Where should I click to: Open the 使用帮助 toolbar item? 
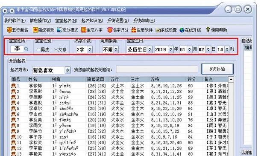(x=217, y=30)
